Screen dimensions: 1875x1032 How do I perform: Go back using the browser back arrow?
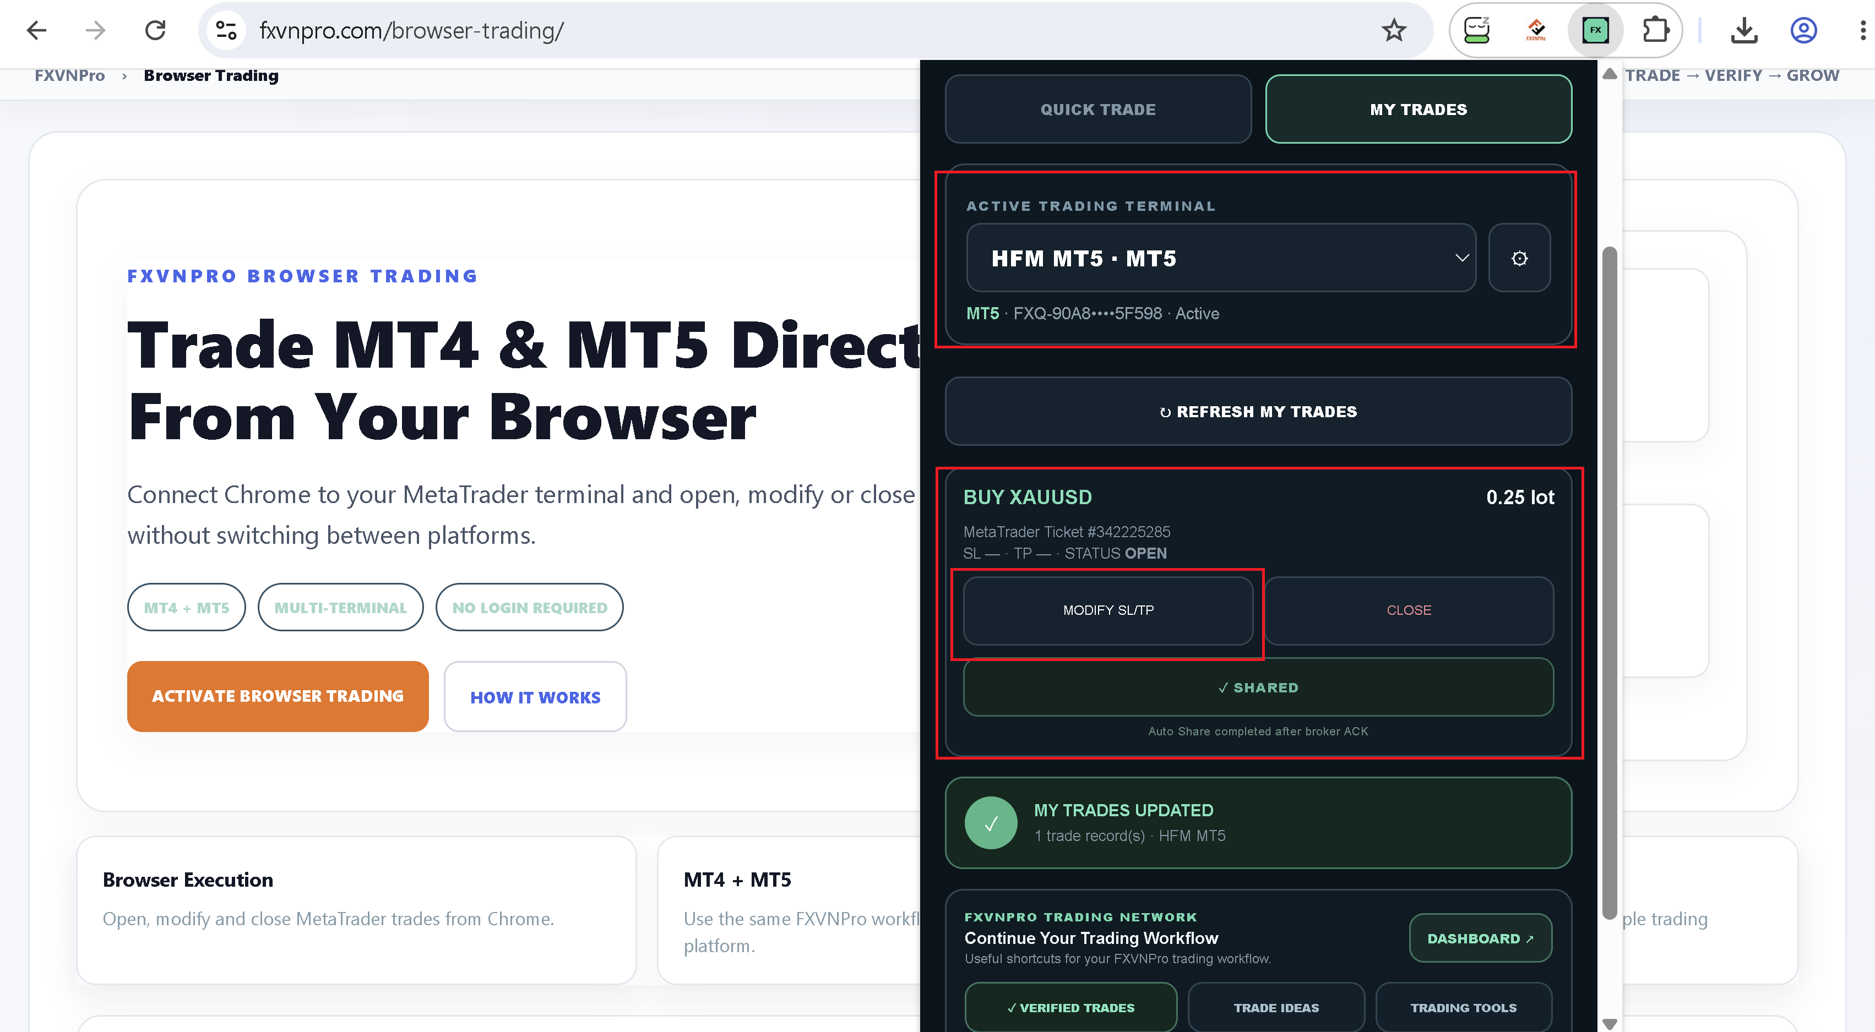pos(36,30)
